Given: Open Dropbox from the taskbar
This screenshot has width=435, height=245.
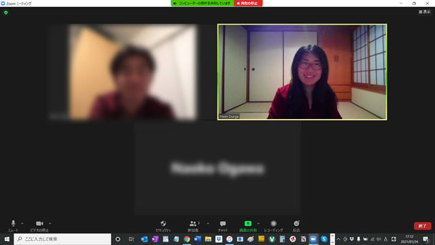Looking at the screenshot, I should tap(219, 239).
